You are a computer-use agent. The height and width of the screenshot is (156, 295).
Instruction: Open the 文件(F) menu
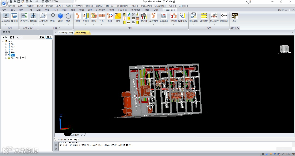point(11,6)
